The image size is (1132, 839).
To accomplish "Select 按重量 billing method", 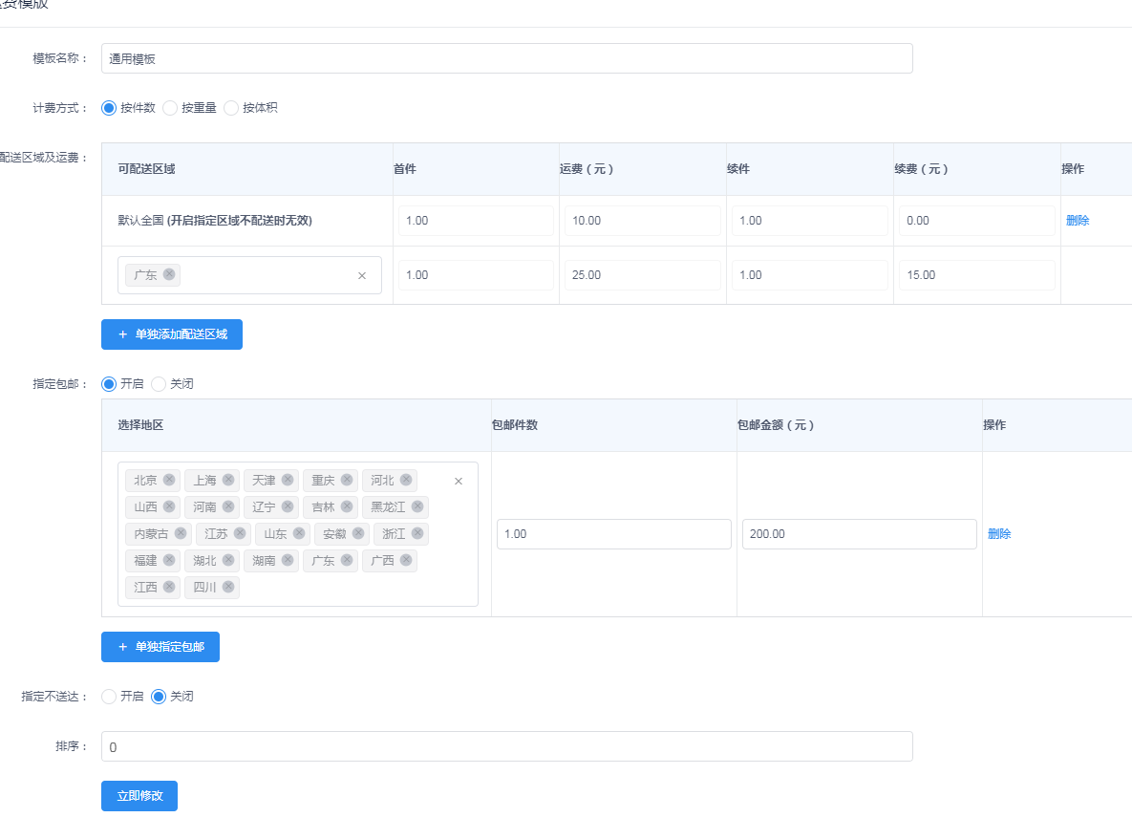I will point(170,108).
